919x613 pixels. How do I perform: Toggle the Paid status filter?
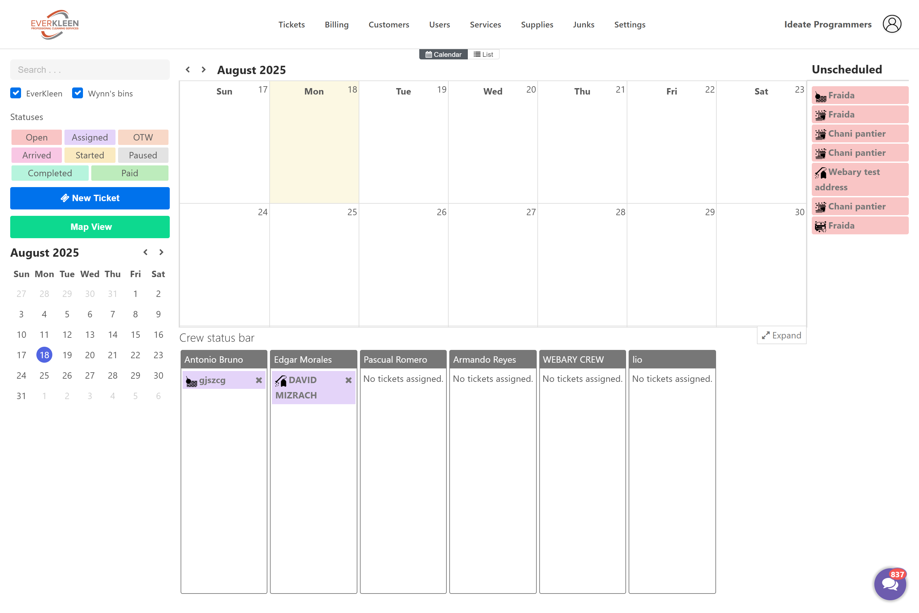point(130,173)
